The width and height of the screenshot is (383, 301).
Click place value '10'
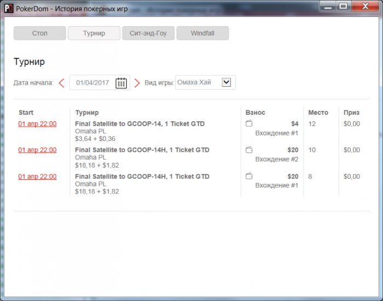point(312,150)
